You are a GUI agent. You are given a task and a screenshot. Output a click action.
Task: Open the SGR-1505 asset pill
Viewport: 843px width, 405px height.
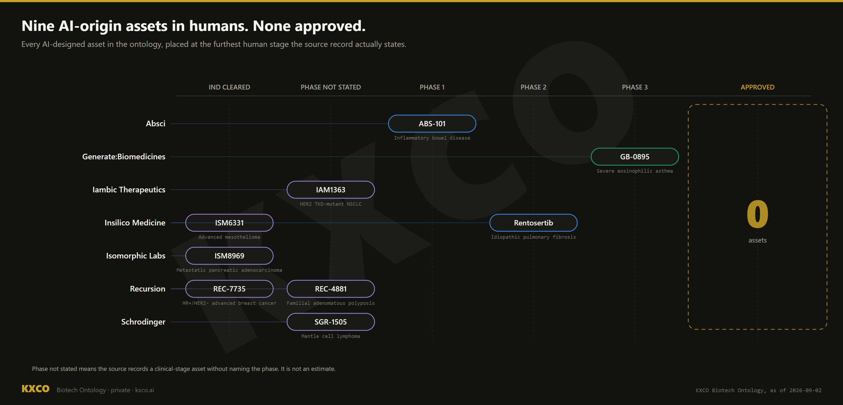click(x=331, y=322)
